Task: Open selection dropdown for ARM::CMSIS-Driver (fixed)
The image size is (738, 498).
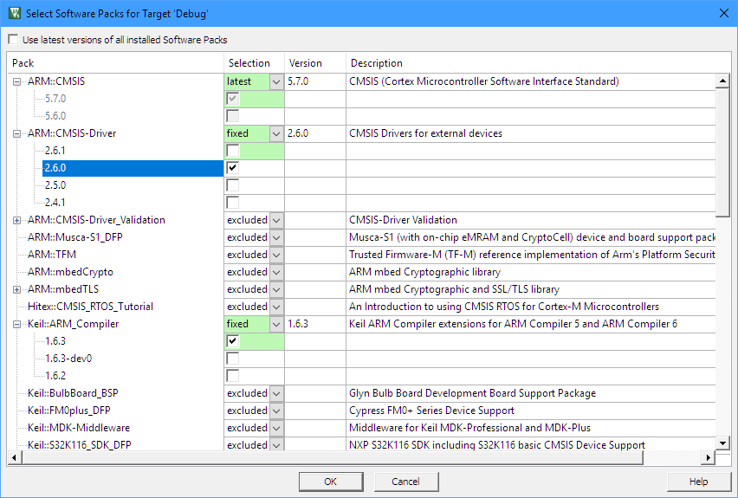Action: (277, 133)
